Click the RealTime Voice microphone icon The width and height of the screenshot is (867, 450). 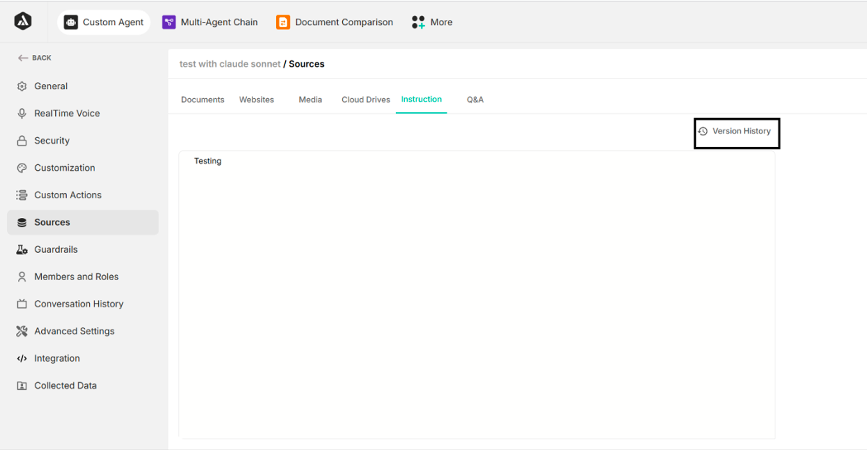(x=22, y=114)
